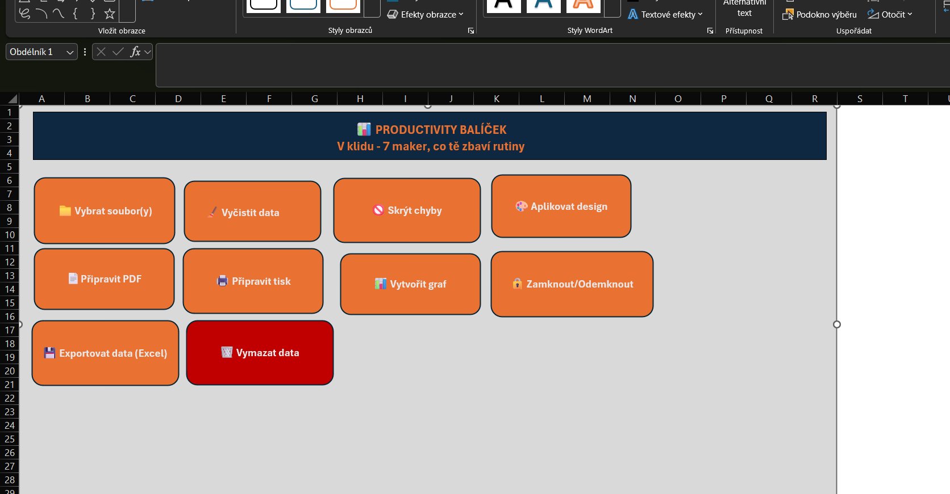Screen dimensions: 950x494
Task: Apply the blue outline shape style
Action: [x=303, y=6]
